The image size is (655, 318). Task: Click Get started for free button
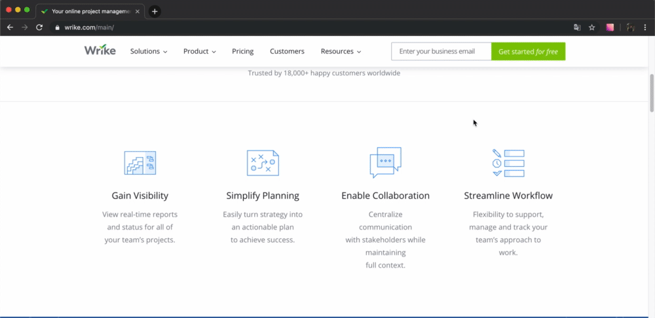[528, 52]
